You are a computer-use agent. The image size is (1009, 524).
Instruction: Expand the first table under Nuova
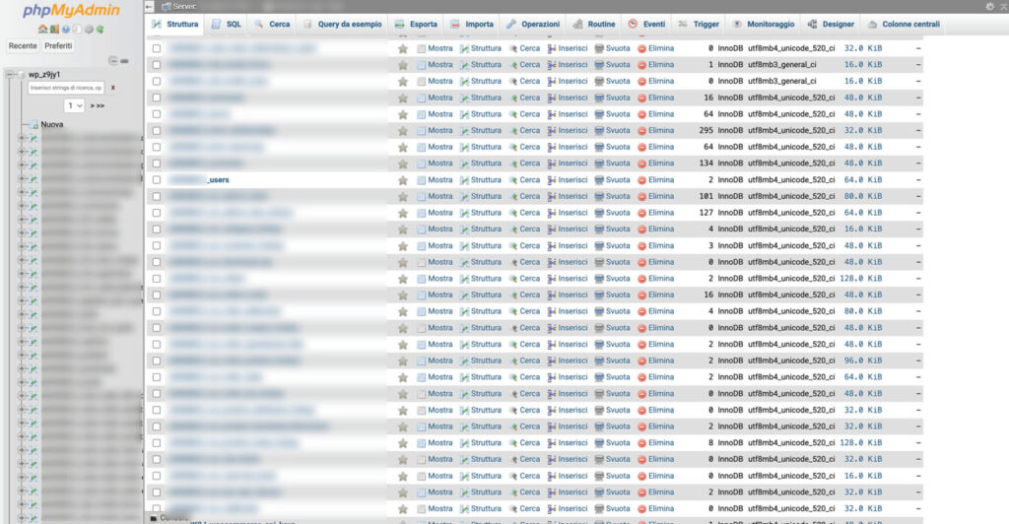(x=21, y=139)
